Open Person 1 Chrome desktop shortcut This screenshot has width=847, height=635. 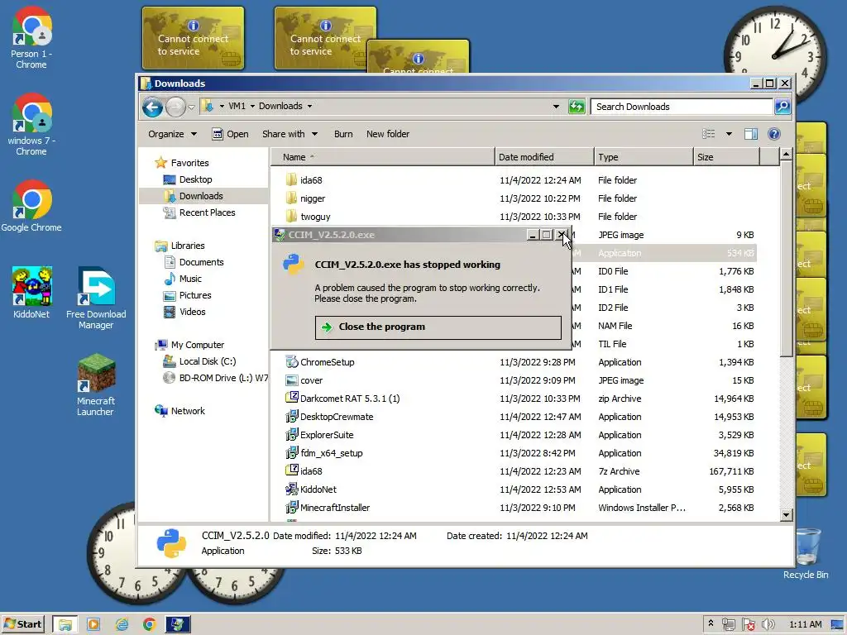[x=31, y=38]
